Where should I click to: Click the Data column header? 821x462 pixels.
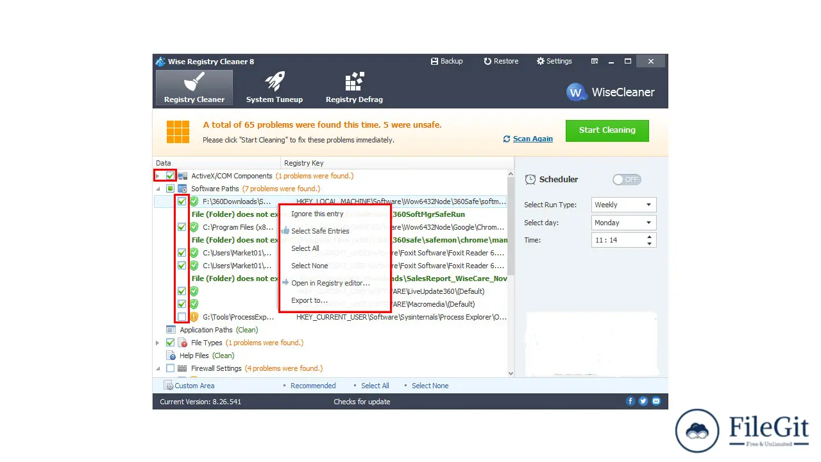pyautogui.click(x=217, y=163)
